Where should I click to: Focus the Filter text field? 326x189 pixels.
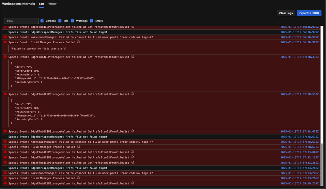coord(21,21)
